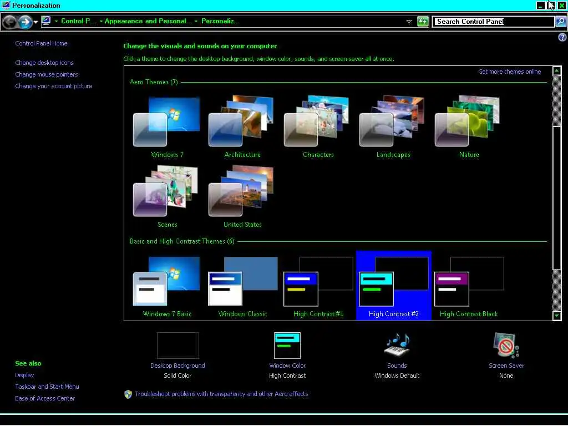Open the Window Color icon

(x=287, y=346)
